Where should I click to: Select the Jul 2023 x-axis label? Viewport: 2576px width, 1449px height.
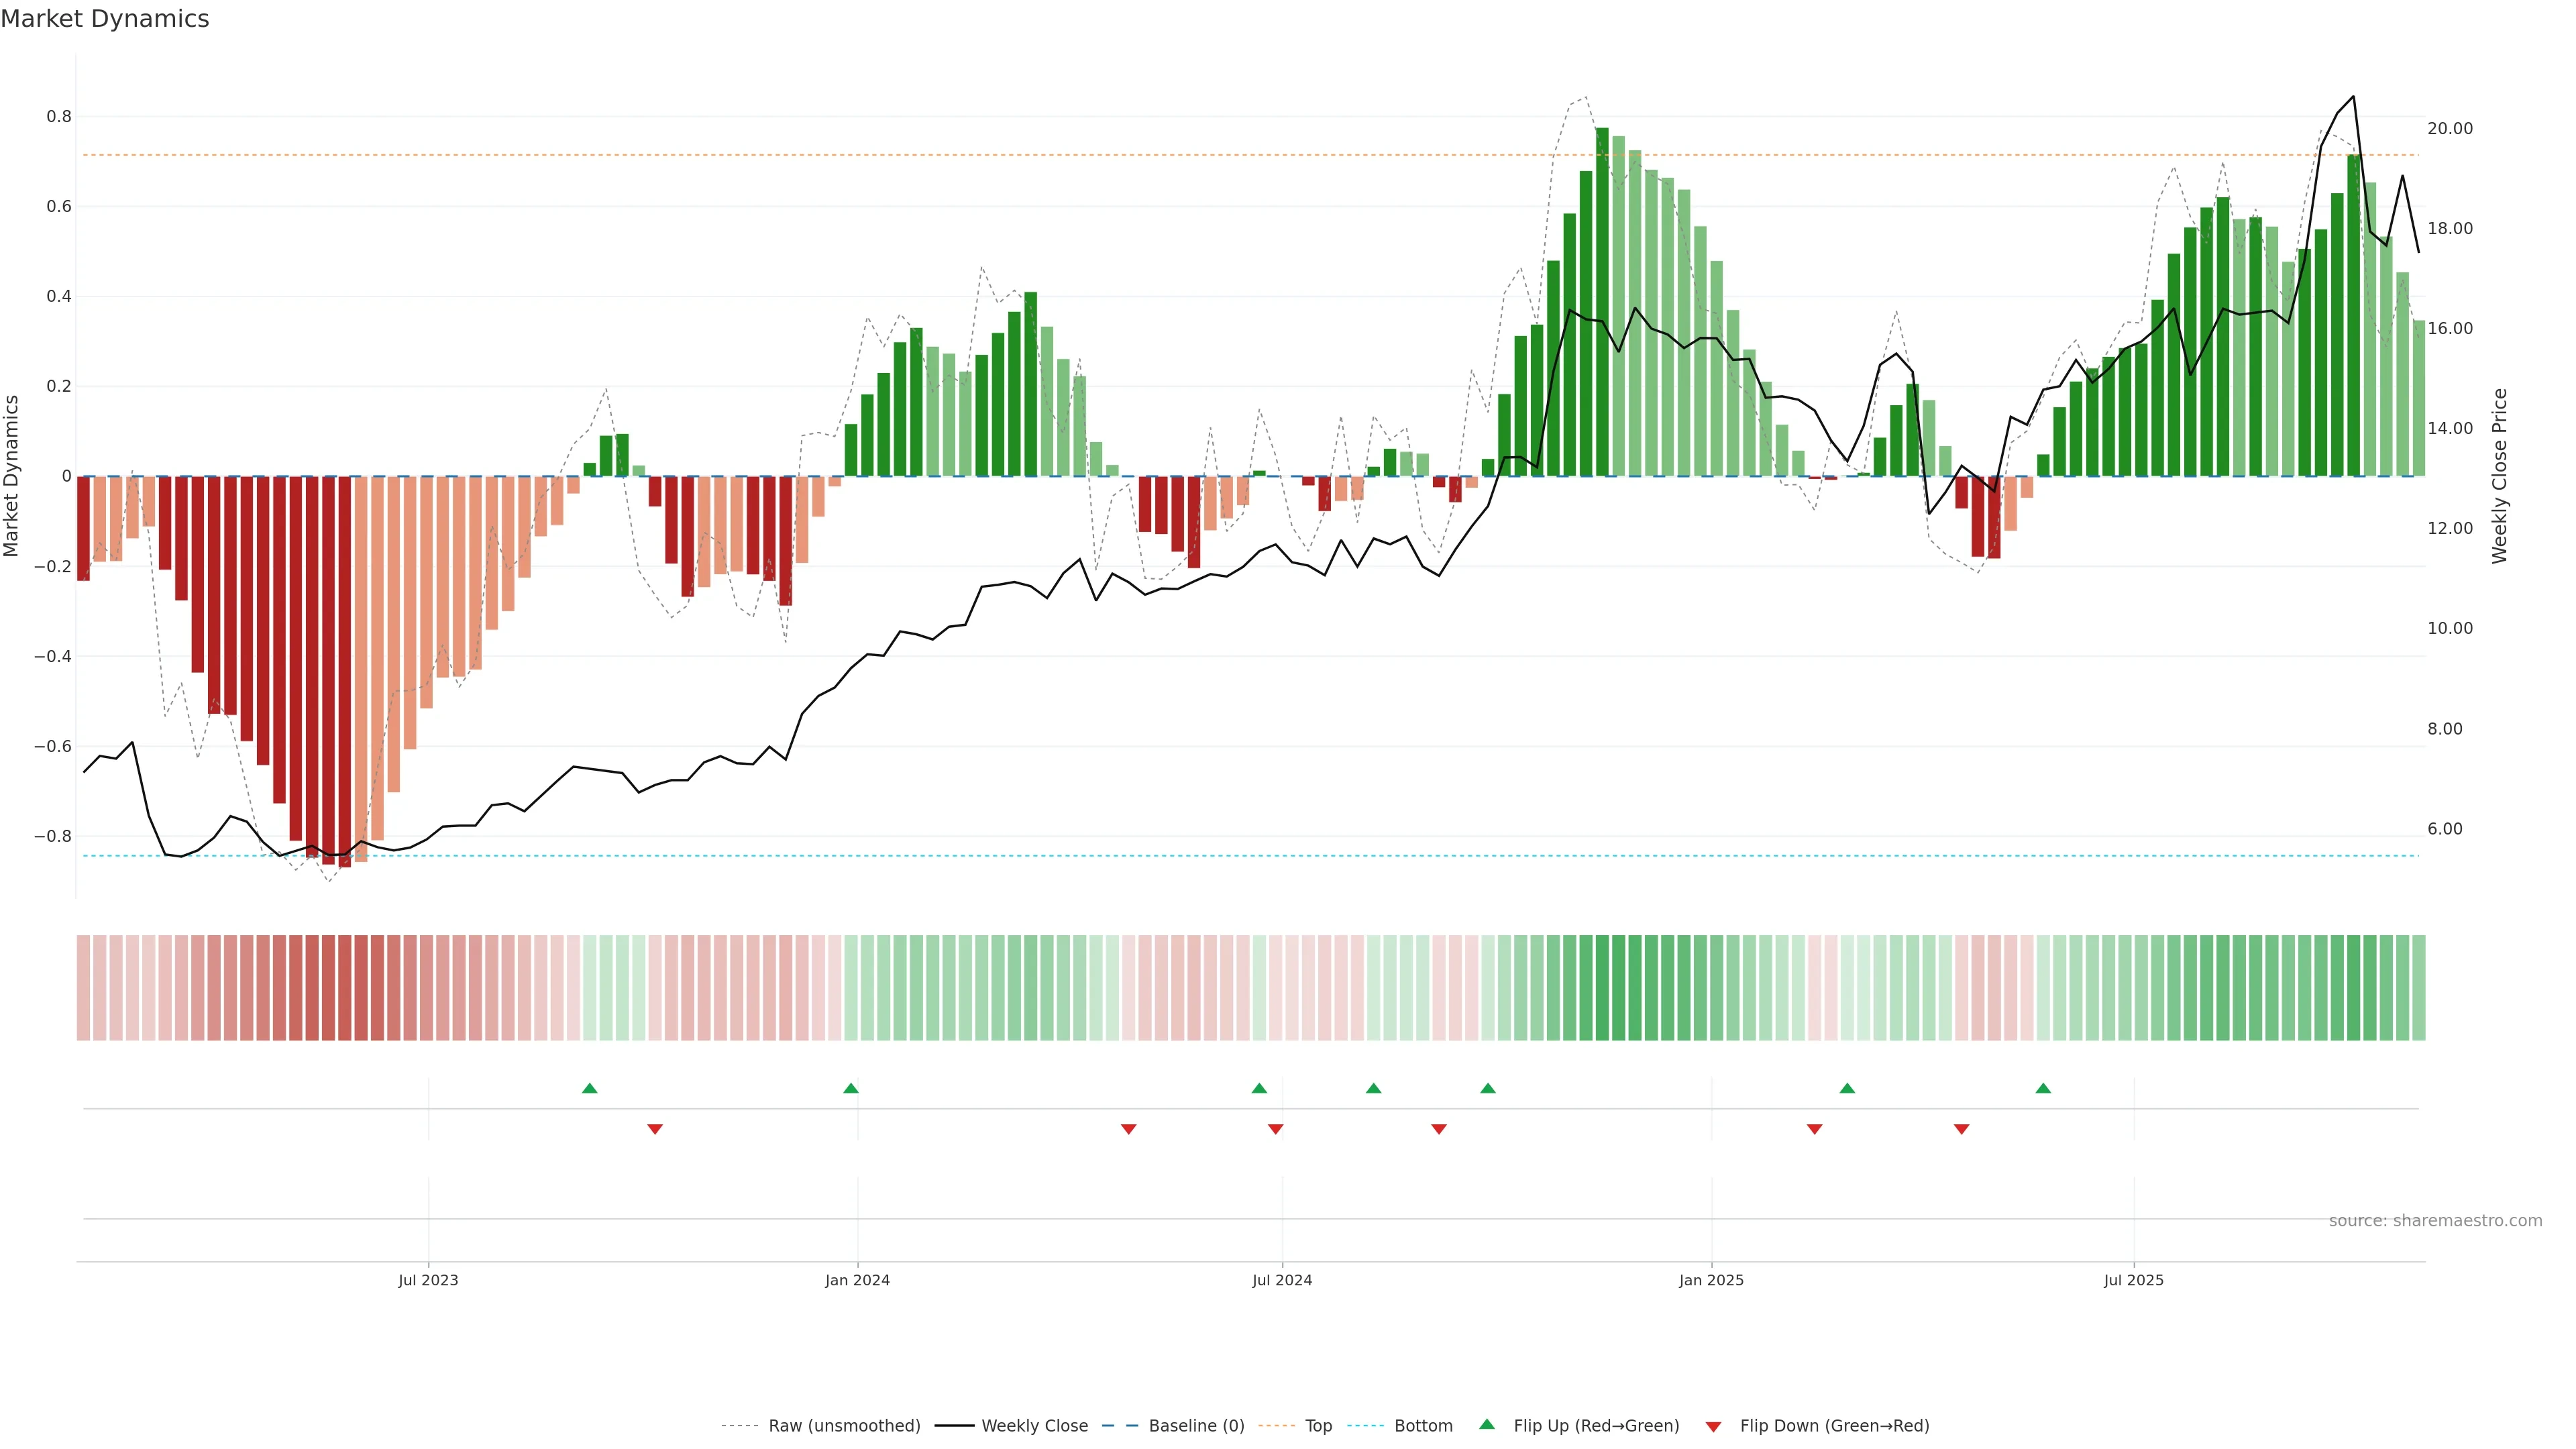(x=428, y=1280)
